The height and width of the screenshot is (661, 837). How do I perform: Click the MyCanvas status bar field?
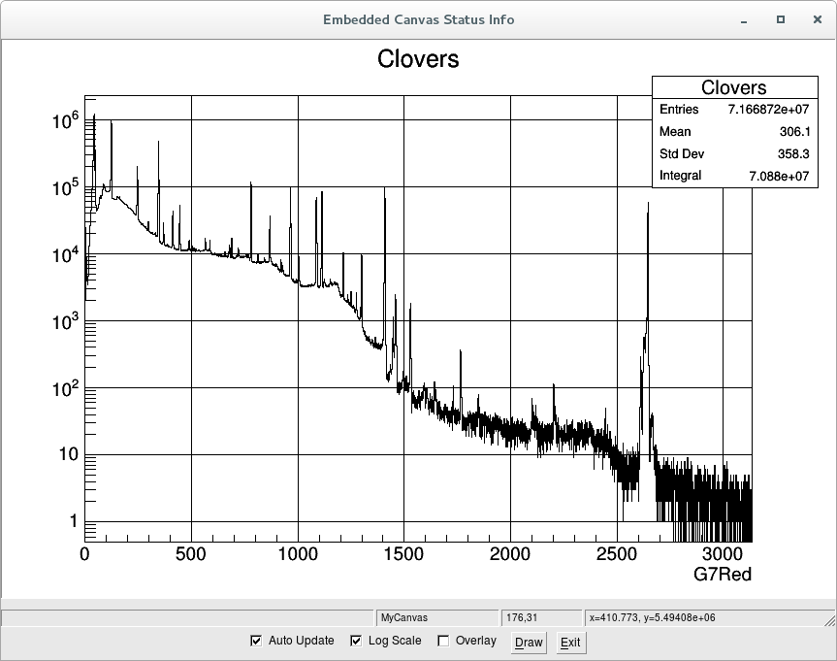(x=436, y=617)
